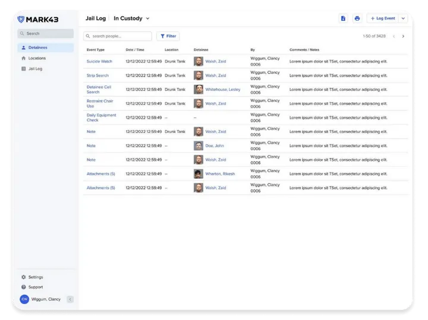The width and height of the screenshot is (428, 320).
Task: Open the Daily Equipment Check event link
Action: (101, 118)
